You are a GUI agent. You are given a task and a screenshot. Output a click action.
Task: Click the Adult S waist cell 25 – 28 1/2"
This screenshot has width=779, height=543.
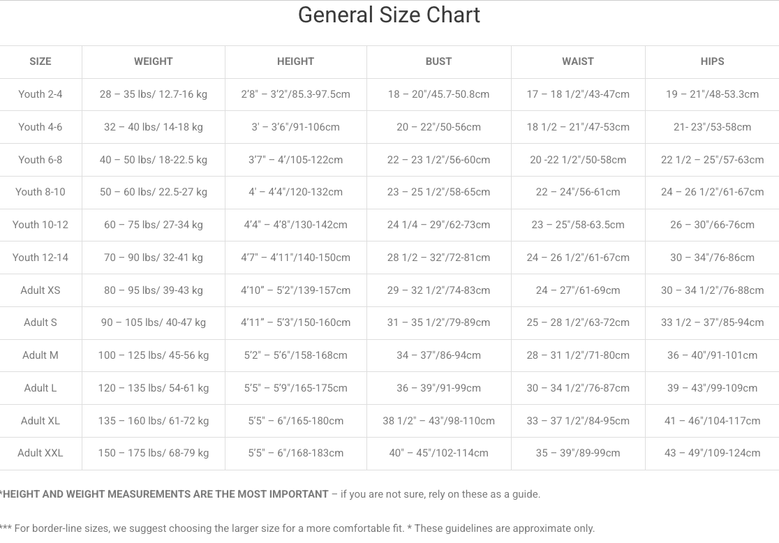click(x=578, y=322)
